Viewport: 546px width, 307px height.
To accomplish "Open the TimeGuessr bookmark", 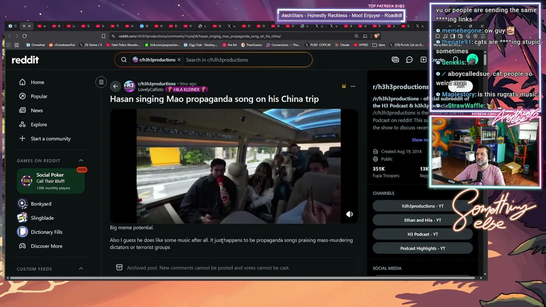I will pos(252,45).
